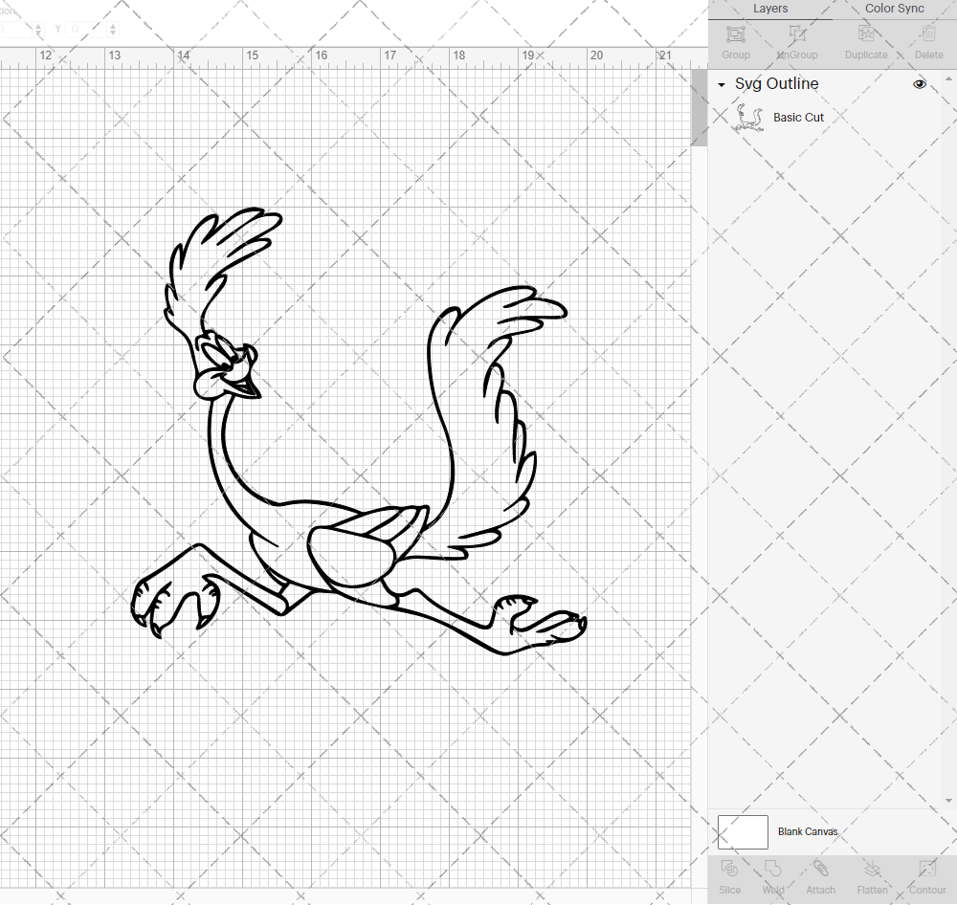The height and width of the screenshot is (905, 957).
Task: Flatten the design with the Flatten tool
Action: 872,877
